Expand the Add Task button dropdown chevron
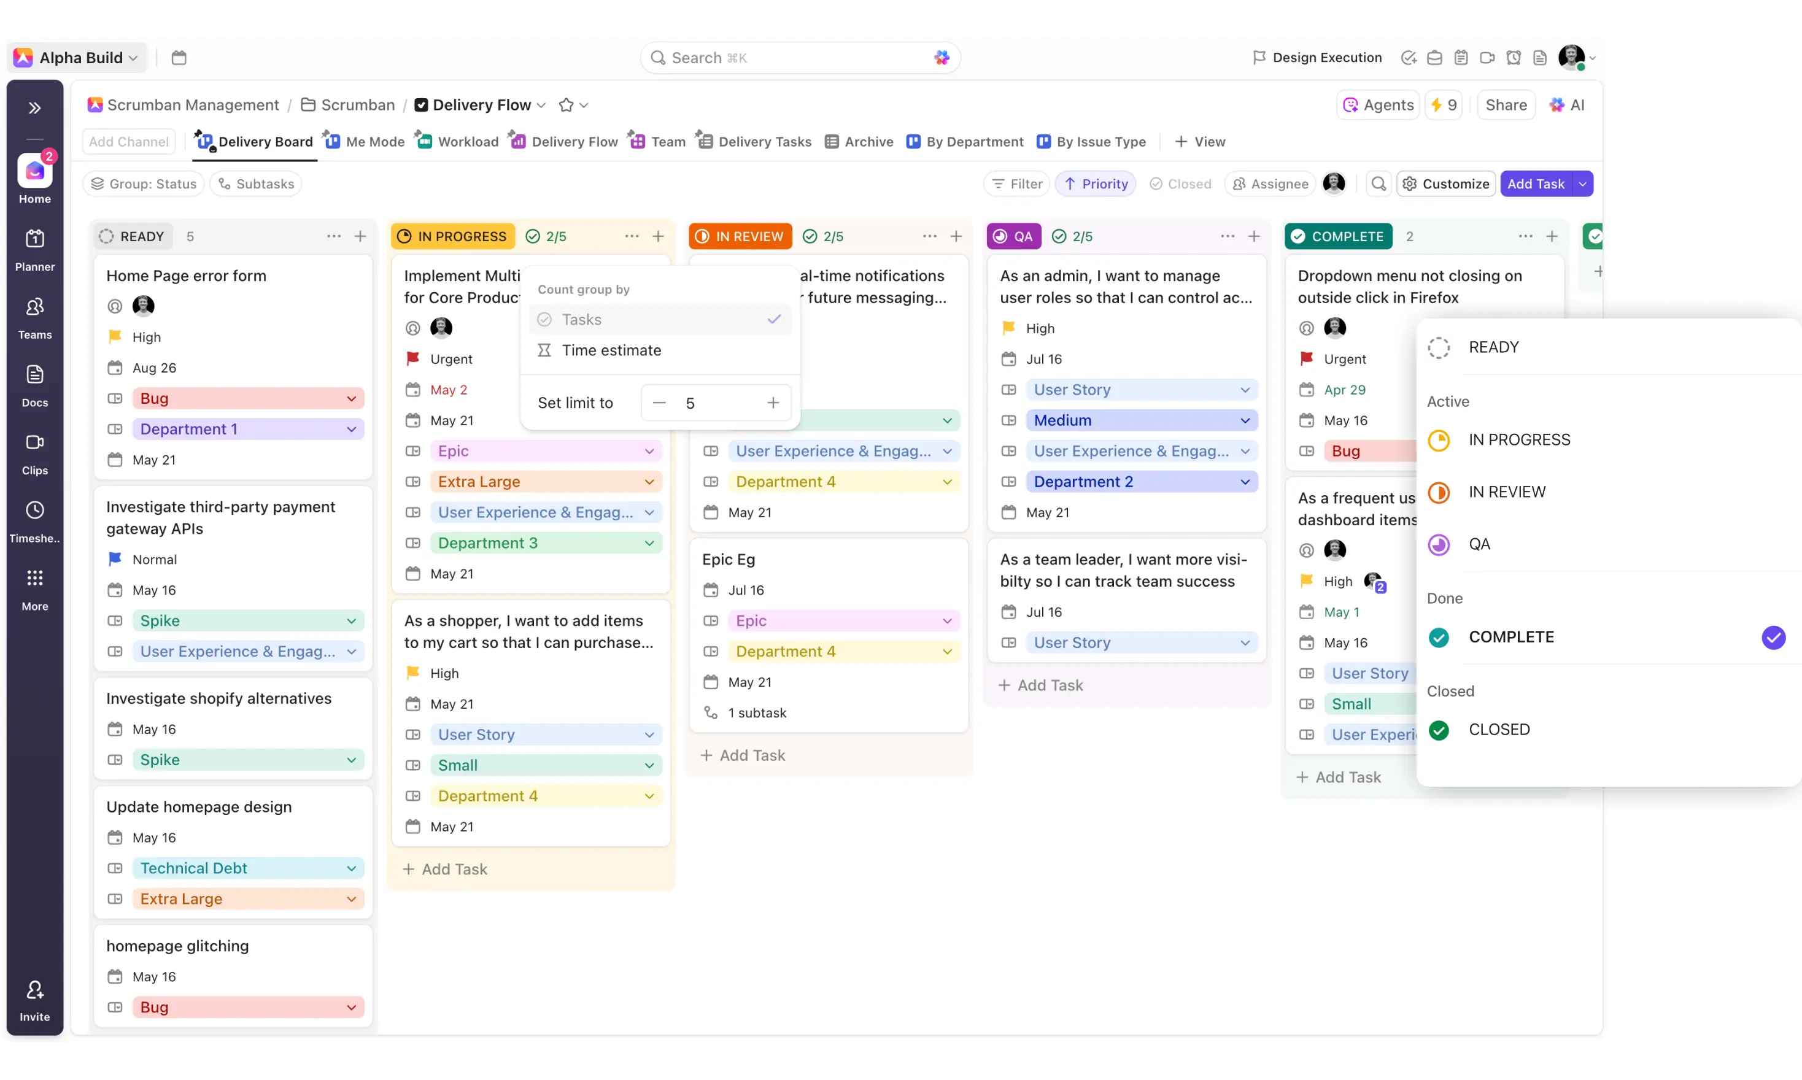 click(x=1583, y=183)
